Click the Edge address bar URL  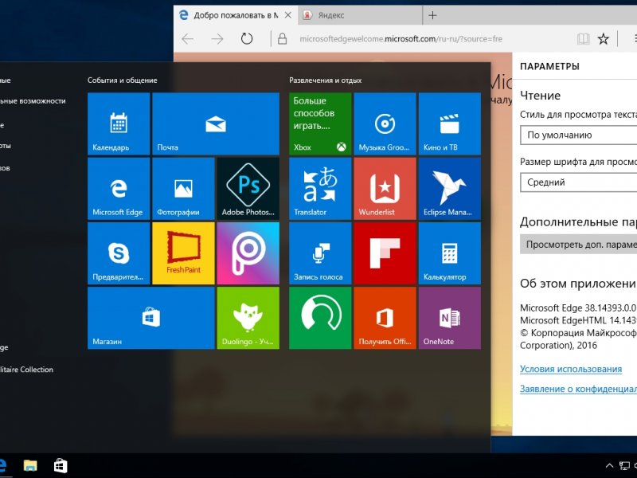[x=401, y=39]
